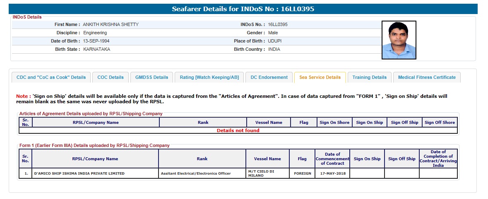Click the D'AMICO SHIP ISHIMA company name cell
Viewport: 488px width, 199px height.
[x=79, y=173]
